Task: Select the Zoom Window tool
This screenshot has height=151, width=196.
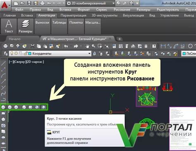Action: [x=100, y=46]
